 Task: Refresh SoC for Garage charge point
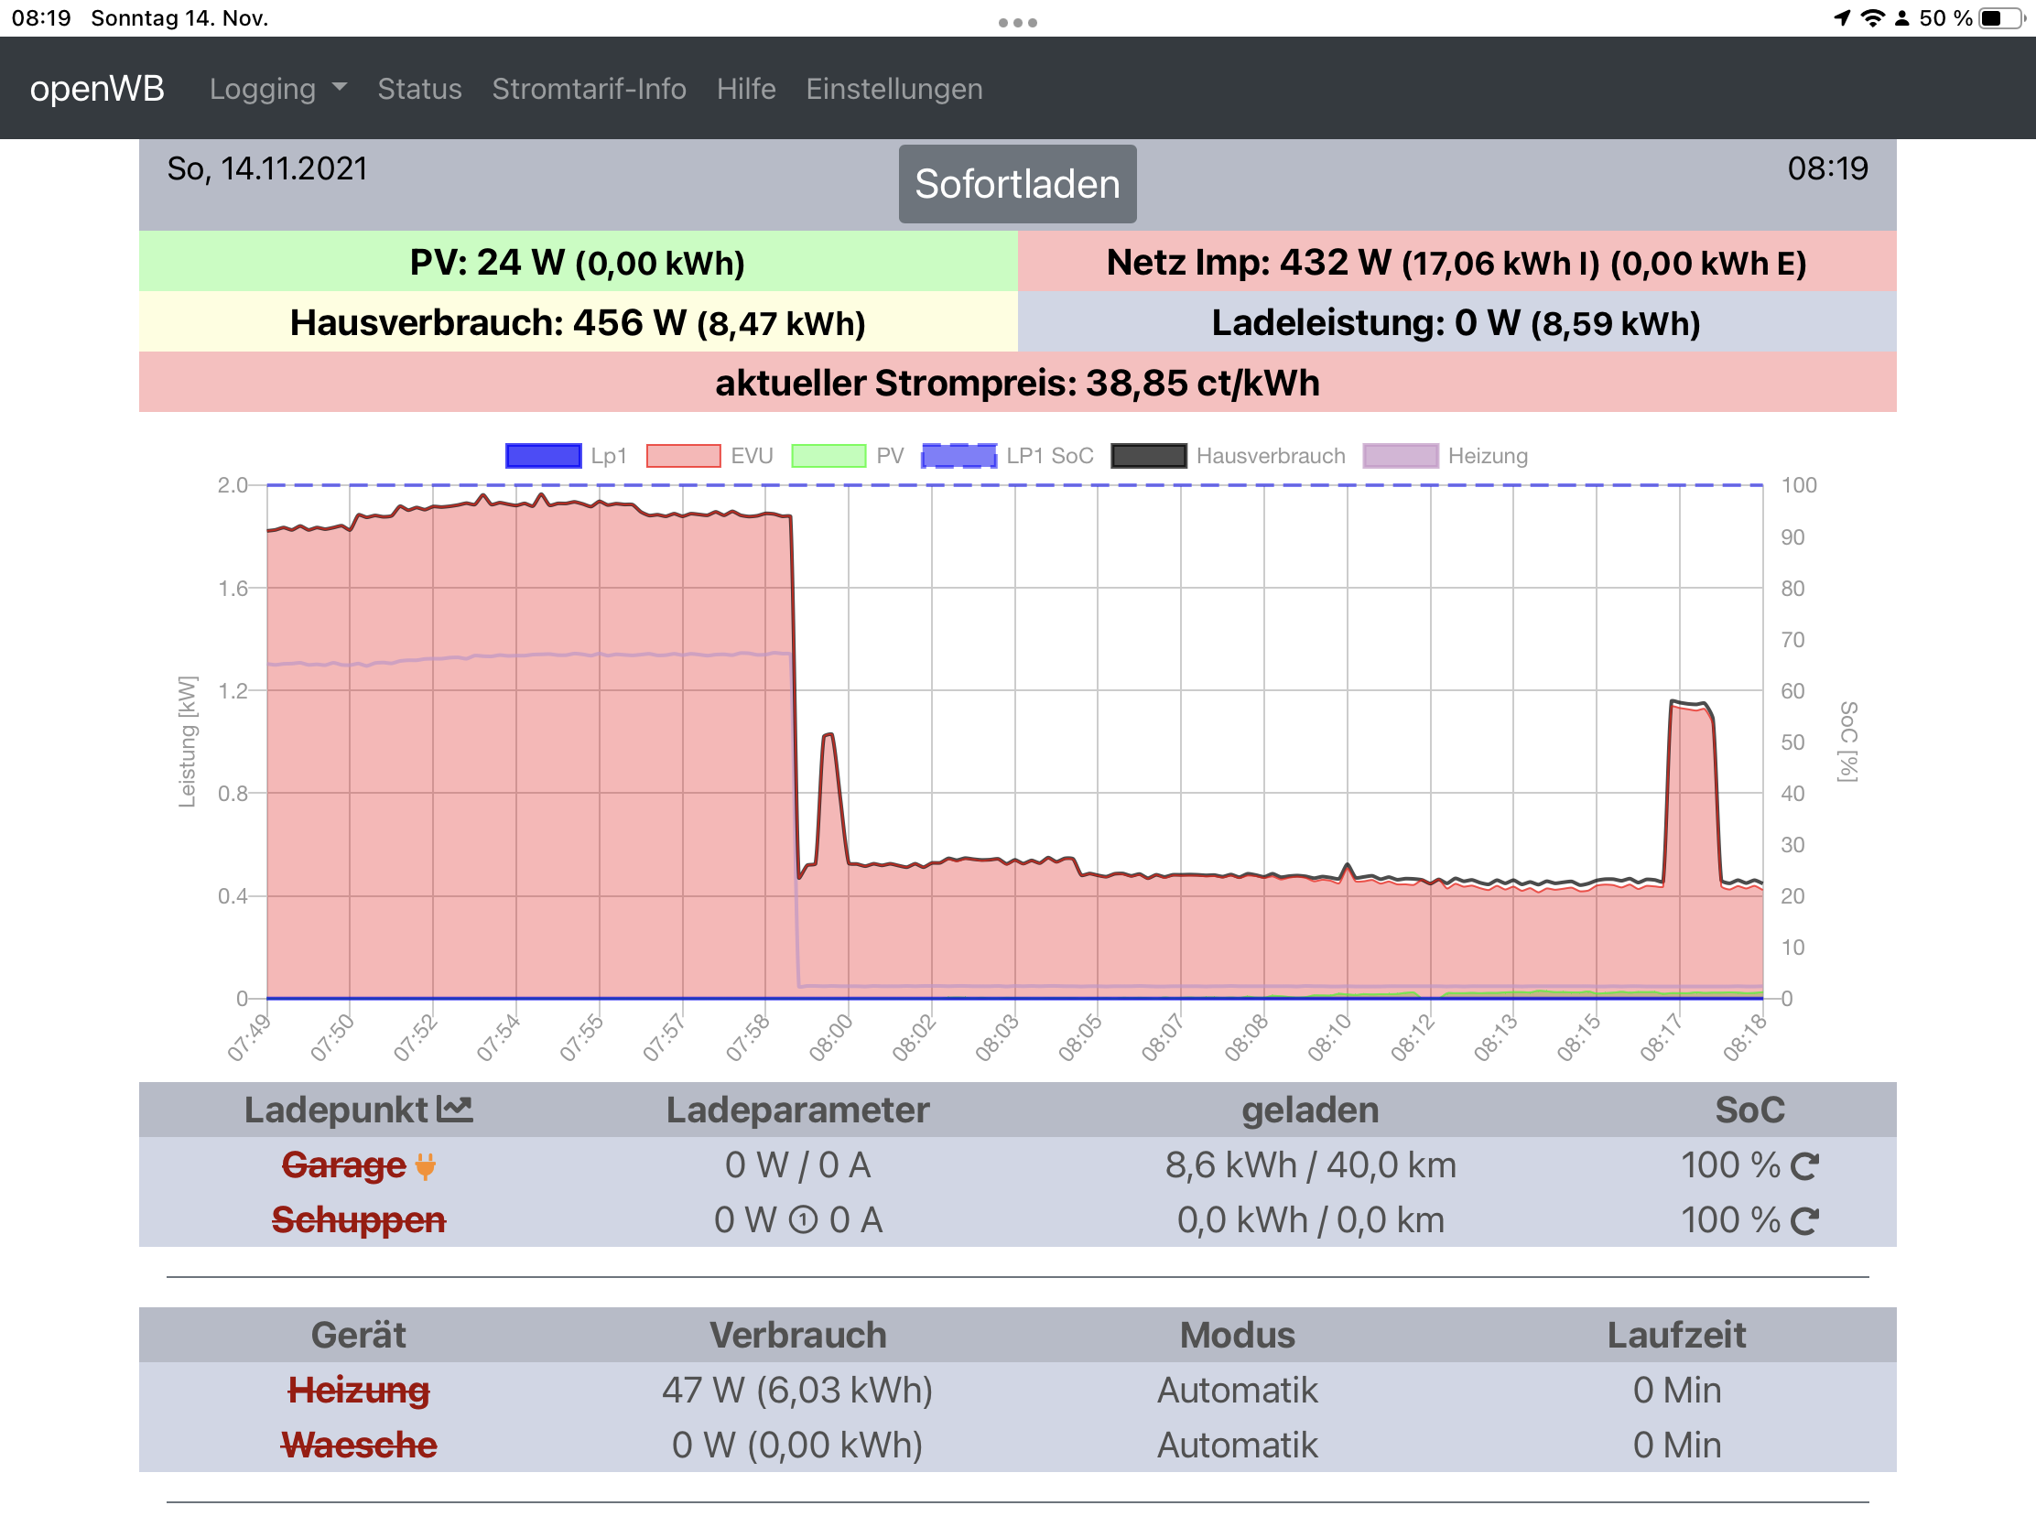pyautogui.click(x=1804, y=1166)
